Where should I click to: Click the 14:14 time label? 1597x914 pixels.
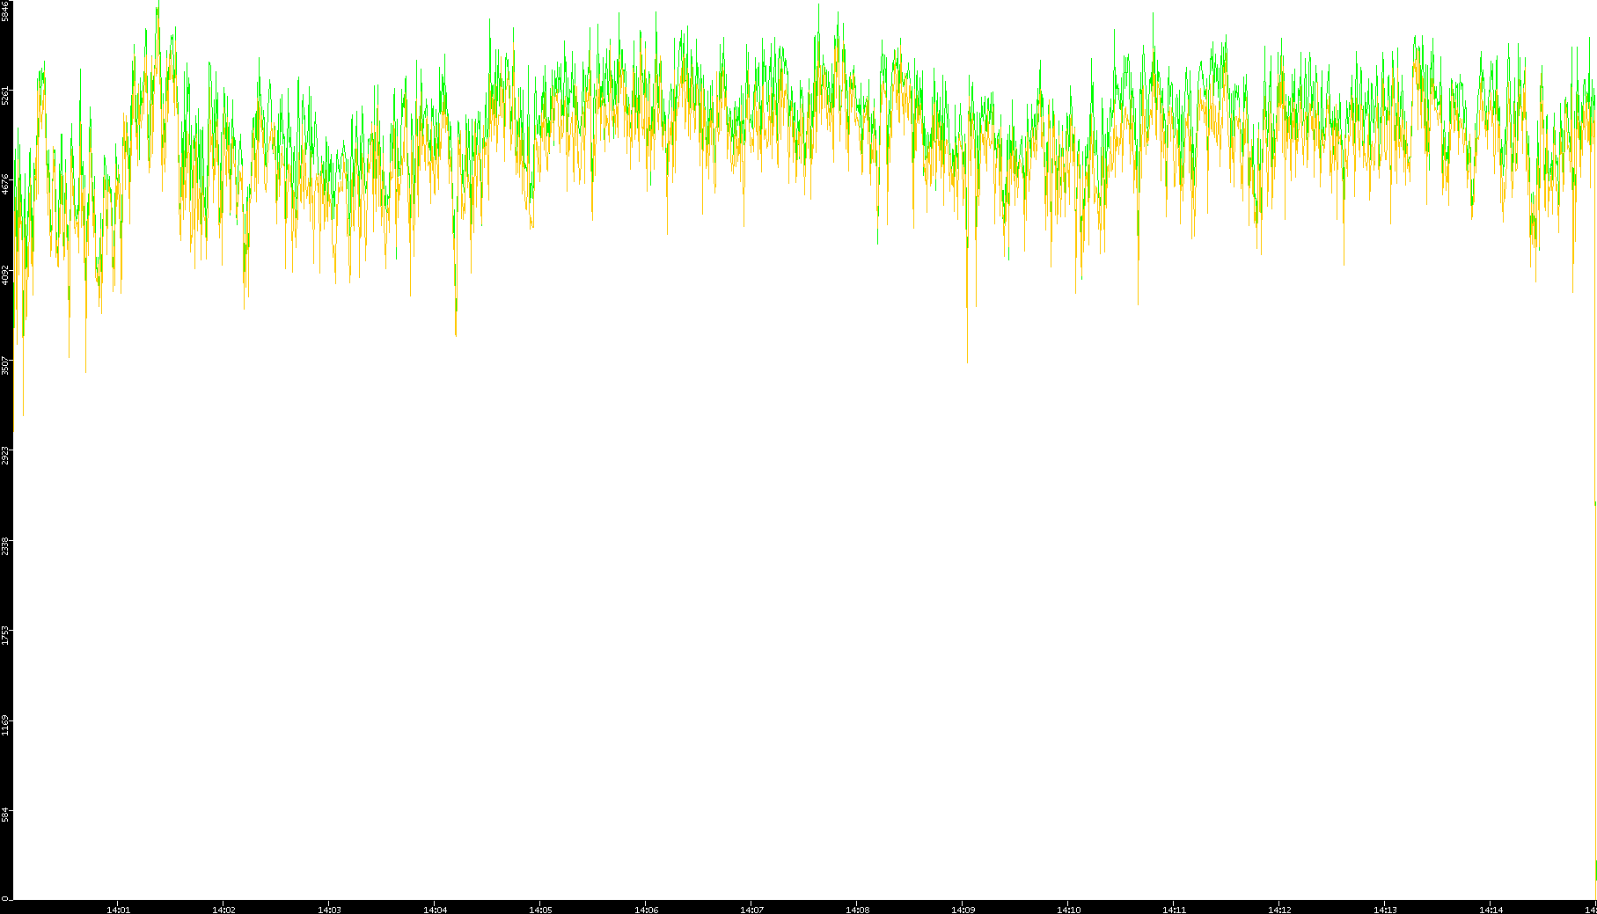pyautogui.click(x=1491, y=910)
